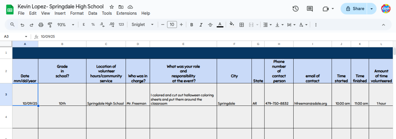Toggle bold formatting
Viewport: 396px width, 139px height.
point(192,25)
